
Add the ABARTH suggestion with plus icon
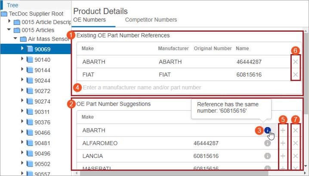click(283, 130)
